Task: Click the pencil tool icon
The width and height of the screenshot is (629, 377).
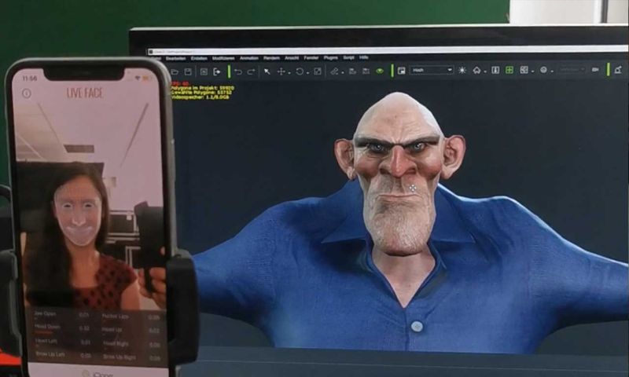Action: tap(335, 71)
